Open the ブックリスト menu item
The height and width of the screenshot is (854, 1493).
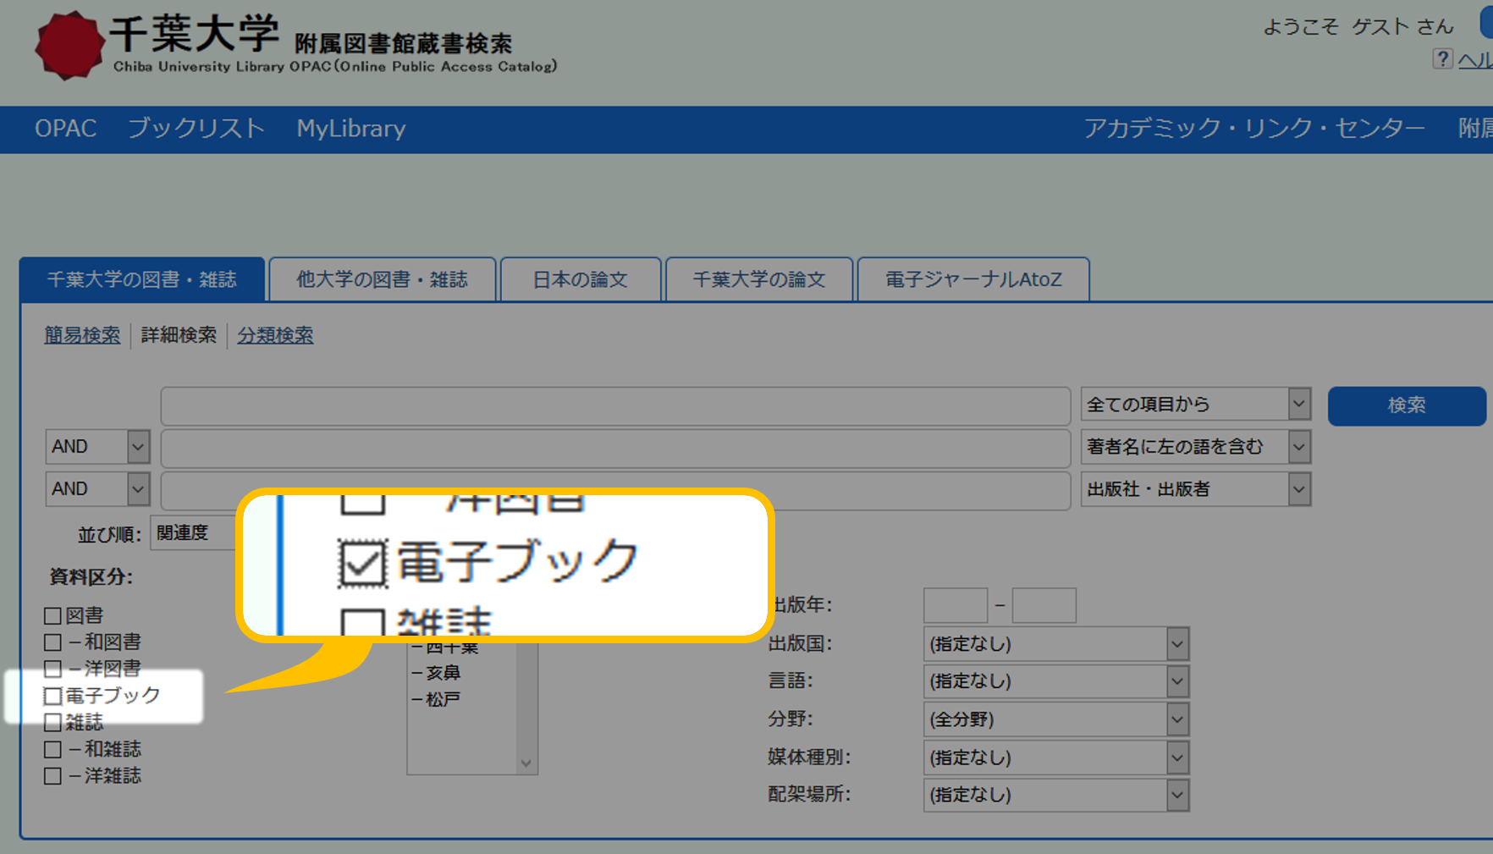196,129
